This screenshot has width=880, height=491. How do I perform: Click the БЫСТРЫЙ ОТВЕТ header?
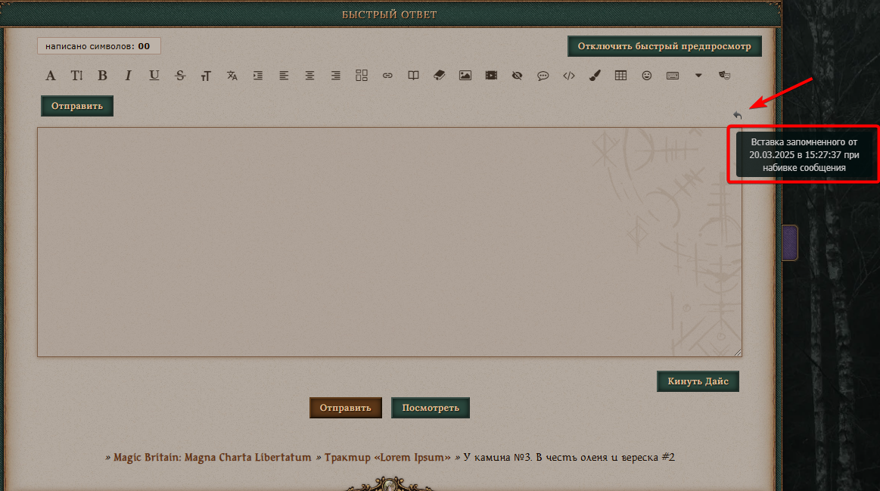click(x=390, y=14)
